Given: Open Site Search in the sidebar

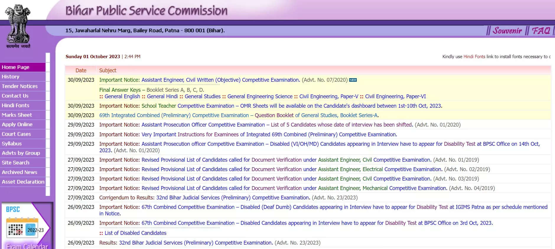Looking at the screenshot, I should [23, 163].
